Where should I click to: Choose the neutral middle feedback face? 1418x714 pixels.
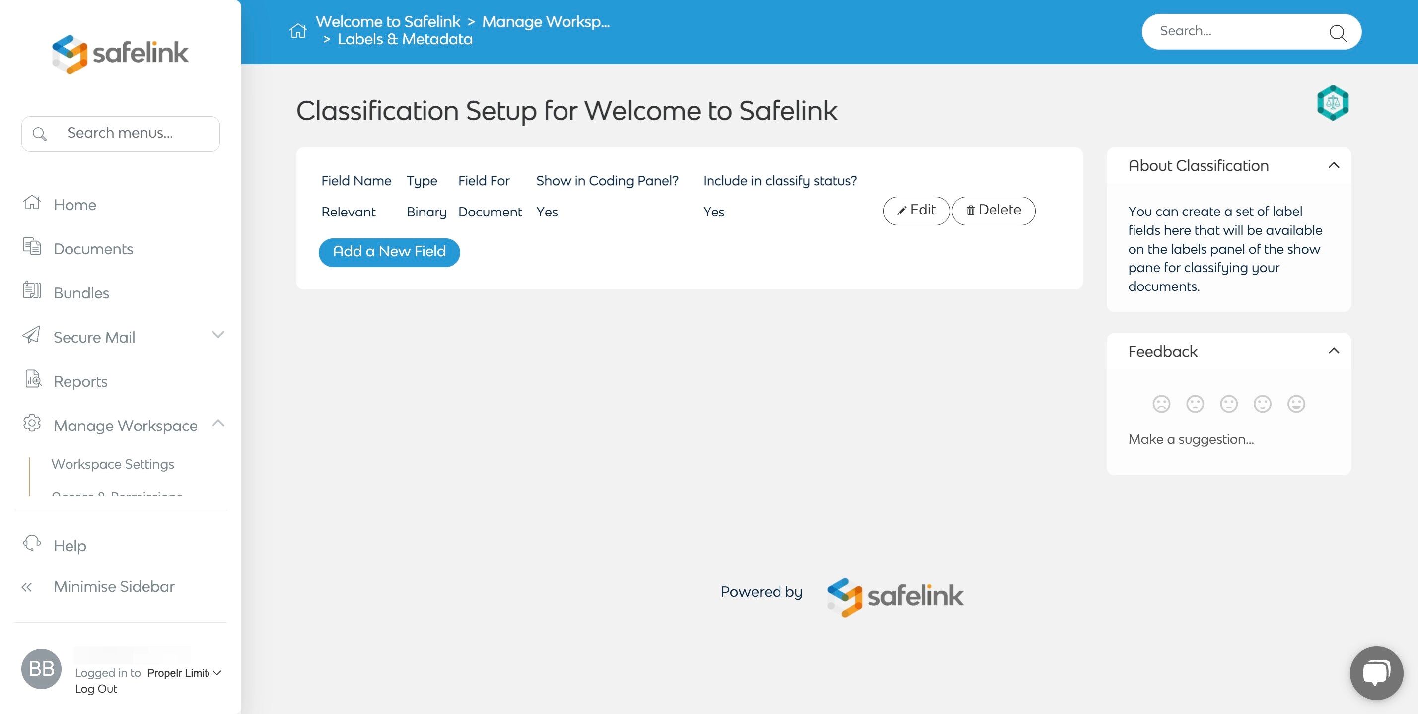pyautogui.click(x=1229, y=404)
